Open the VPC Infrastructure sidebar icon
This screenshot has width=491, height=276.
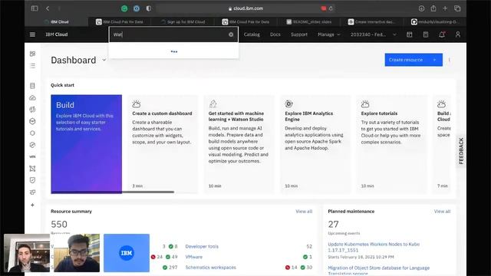point(32,169)
